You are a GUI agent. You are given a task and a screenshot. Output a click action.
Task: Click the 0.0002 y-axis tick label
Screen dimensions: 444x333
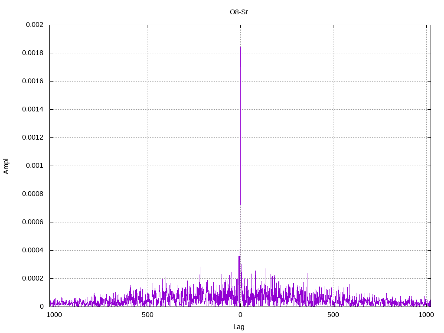pyautogui.click(x=33, y=278)
